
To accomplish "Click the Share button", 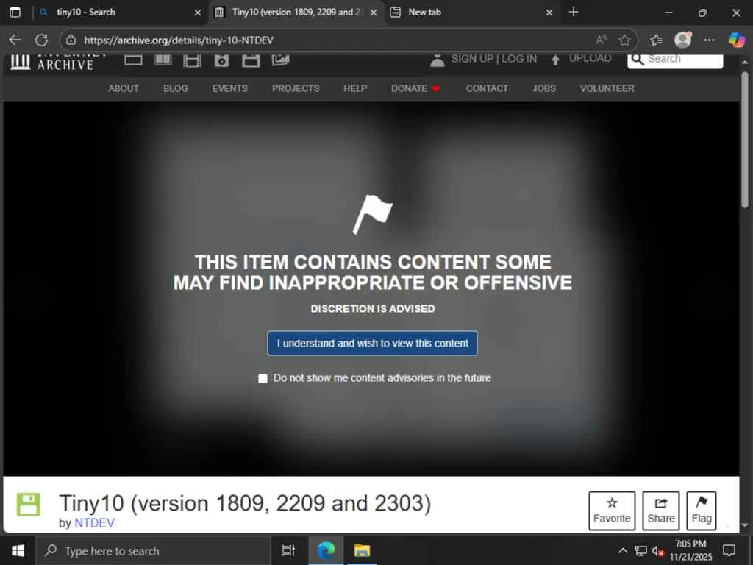I will click(x=661, y=511).
